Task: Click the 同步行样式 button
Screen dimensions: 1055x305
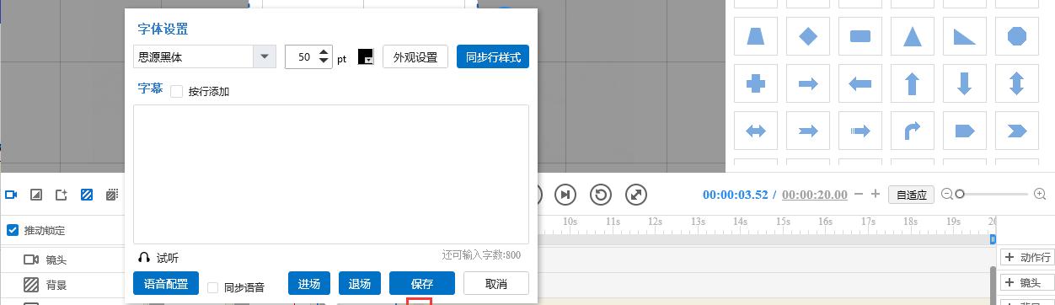Action: [493, 57]
